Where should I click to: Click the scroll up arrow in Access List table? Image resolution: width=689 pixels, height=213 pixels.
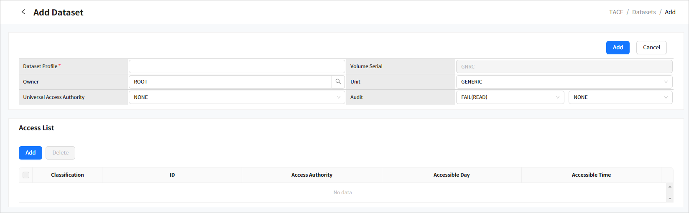(670, 187)
